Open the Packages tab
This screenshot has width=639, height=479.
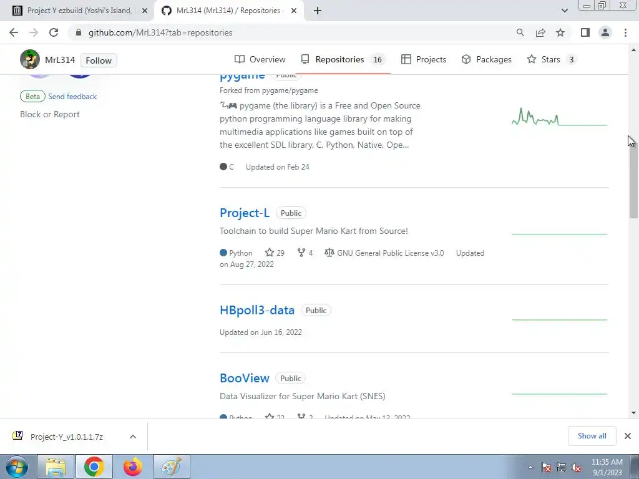[x=487, y=59]
